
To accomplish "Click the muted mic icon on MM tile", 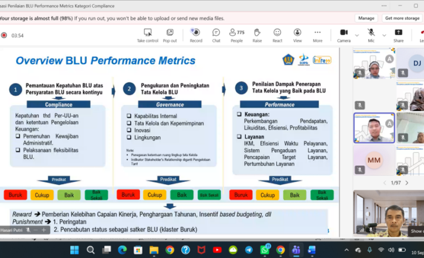I will [x=360, y=170].
